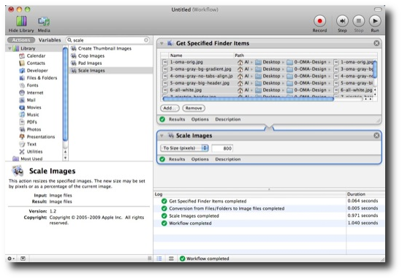Select Developer category in the library

[x=37, y=71]
